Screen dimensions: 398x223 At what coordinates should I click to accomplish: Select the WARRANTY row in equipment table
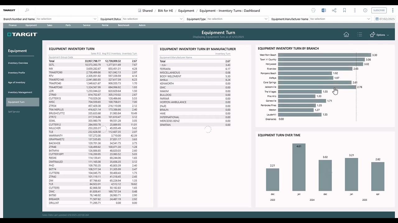pos(93,136)
